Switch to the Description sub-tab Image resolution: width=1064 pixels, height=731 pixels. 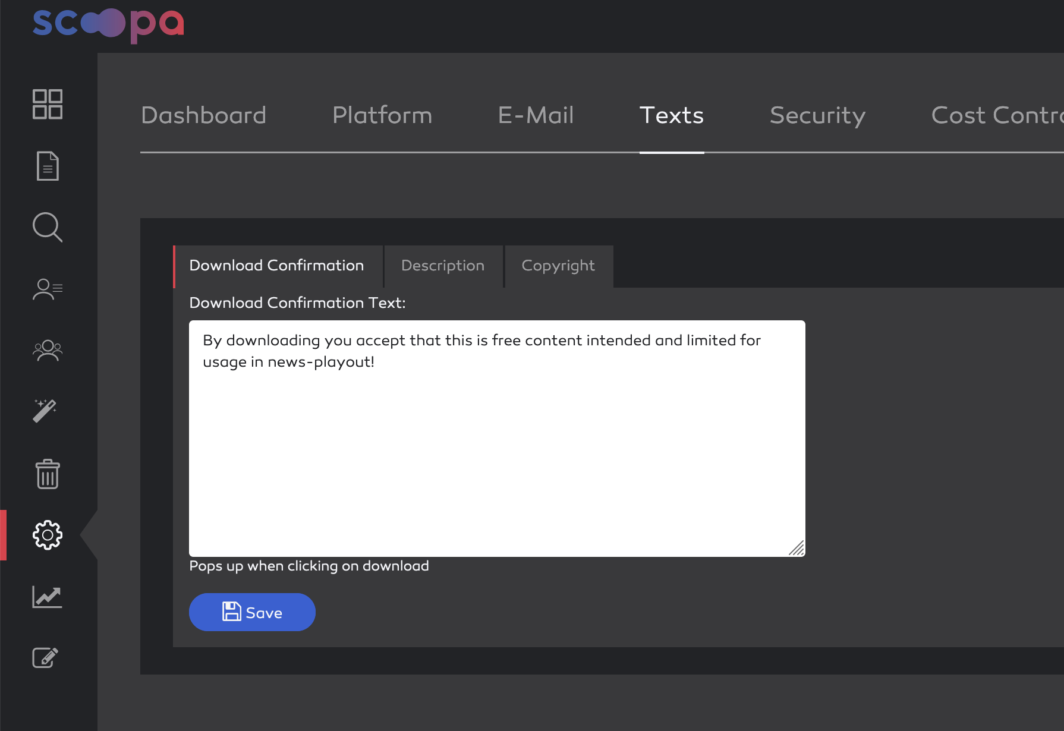pos(443,266)
